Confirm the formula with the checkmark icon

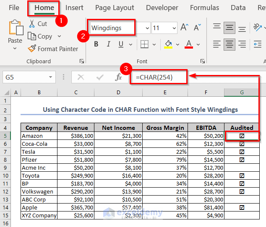pyautogui.click(x=100, y=77)
